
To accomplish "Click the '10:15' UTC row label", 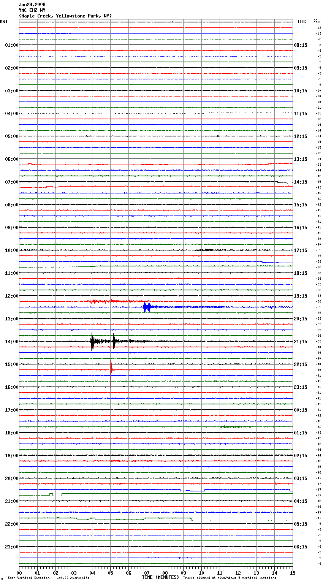I will click(301, 91).
